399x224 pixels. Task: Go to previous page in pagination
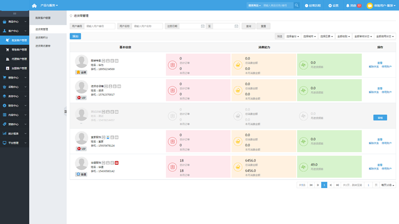pos(318,185)
